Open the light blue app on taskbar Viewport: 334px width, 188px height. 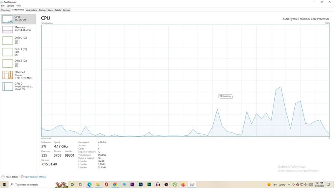click(124, 185)
